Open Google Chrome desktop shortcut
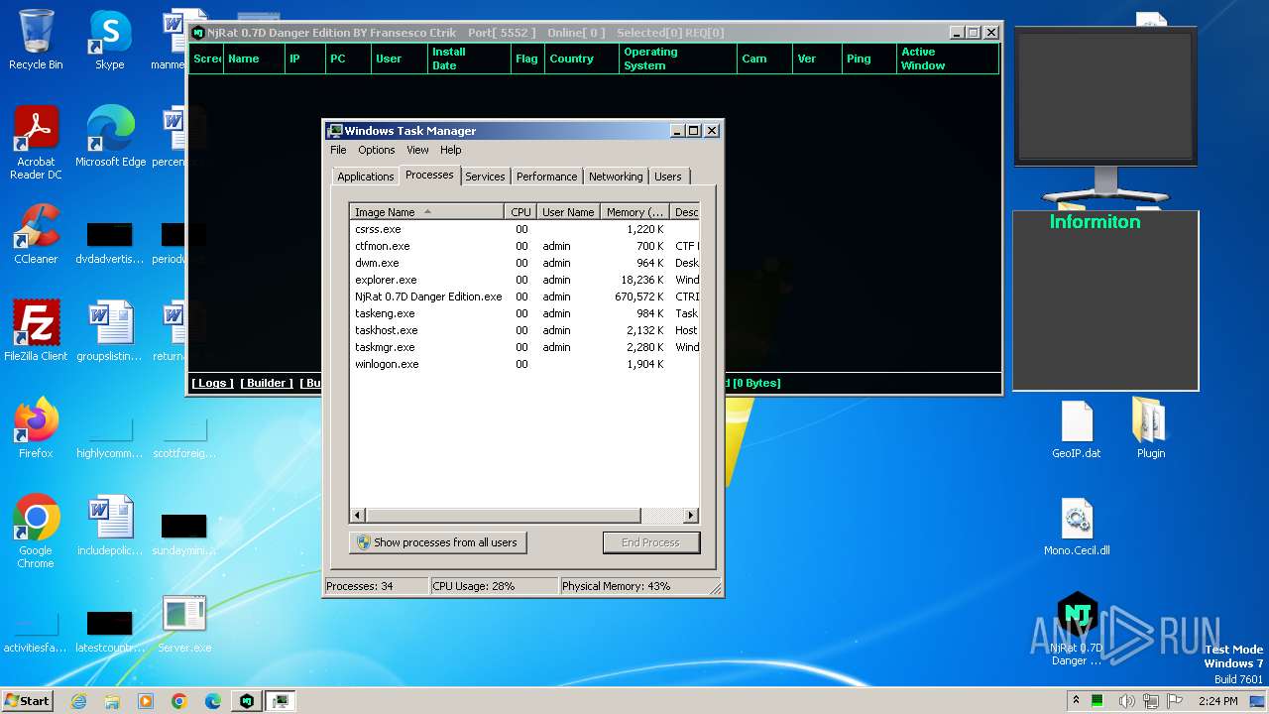 [x=36, y=532]
